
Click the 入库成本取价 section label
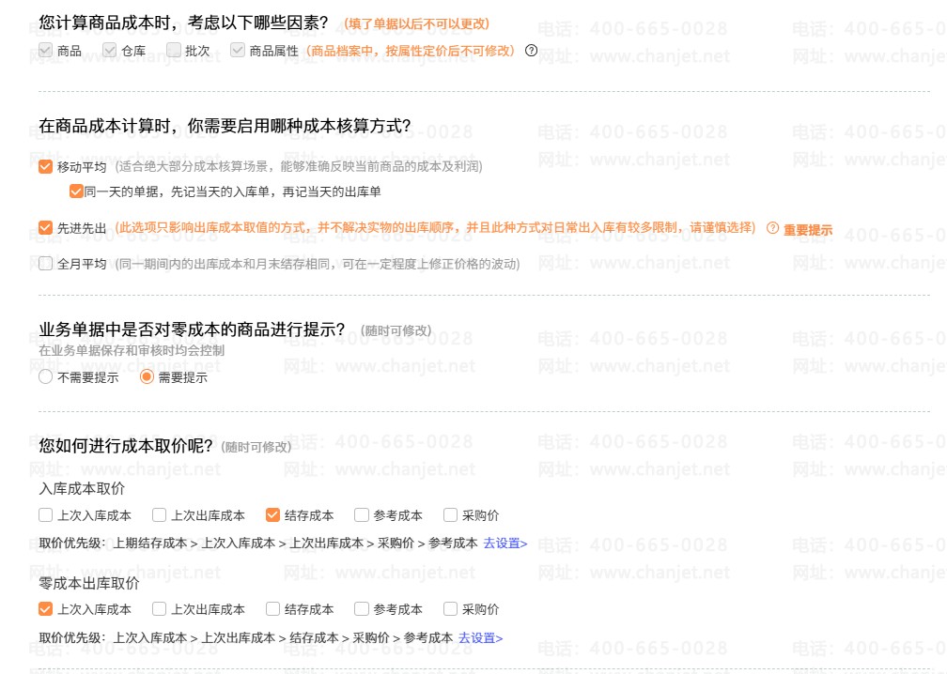tap(82, 488)
